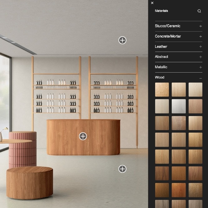Screen dimensions: 208x208
Task: Click the Wood label
Action: tap(160, 77)
